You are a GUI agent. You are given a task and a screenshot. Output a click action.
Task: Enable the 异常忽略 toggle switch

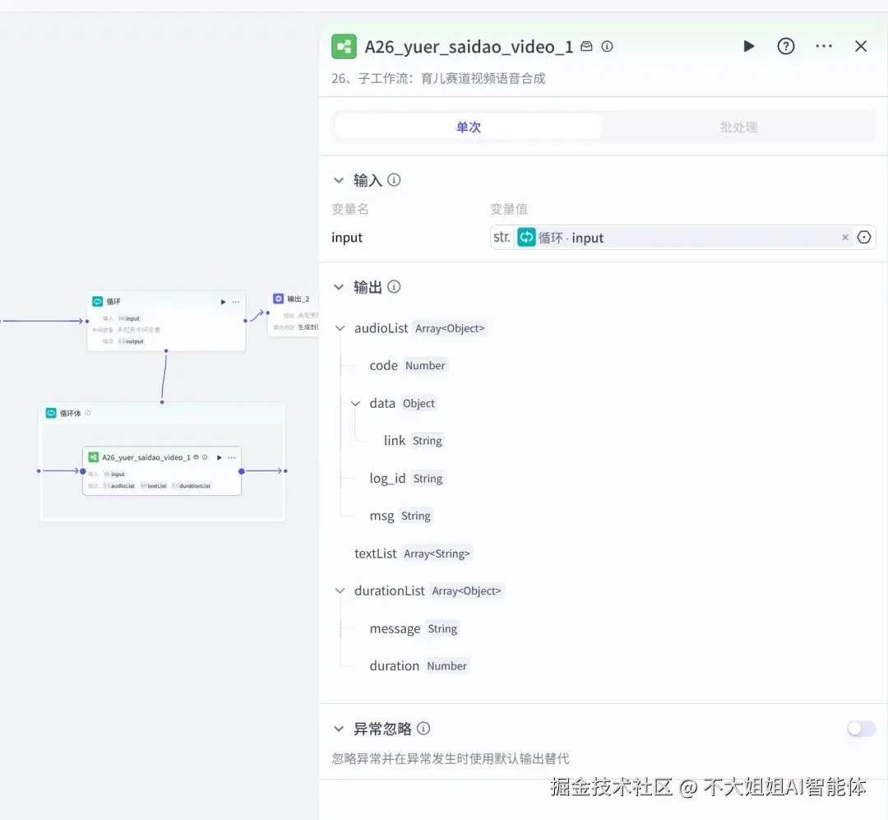(861, 729)
